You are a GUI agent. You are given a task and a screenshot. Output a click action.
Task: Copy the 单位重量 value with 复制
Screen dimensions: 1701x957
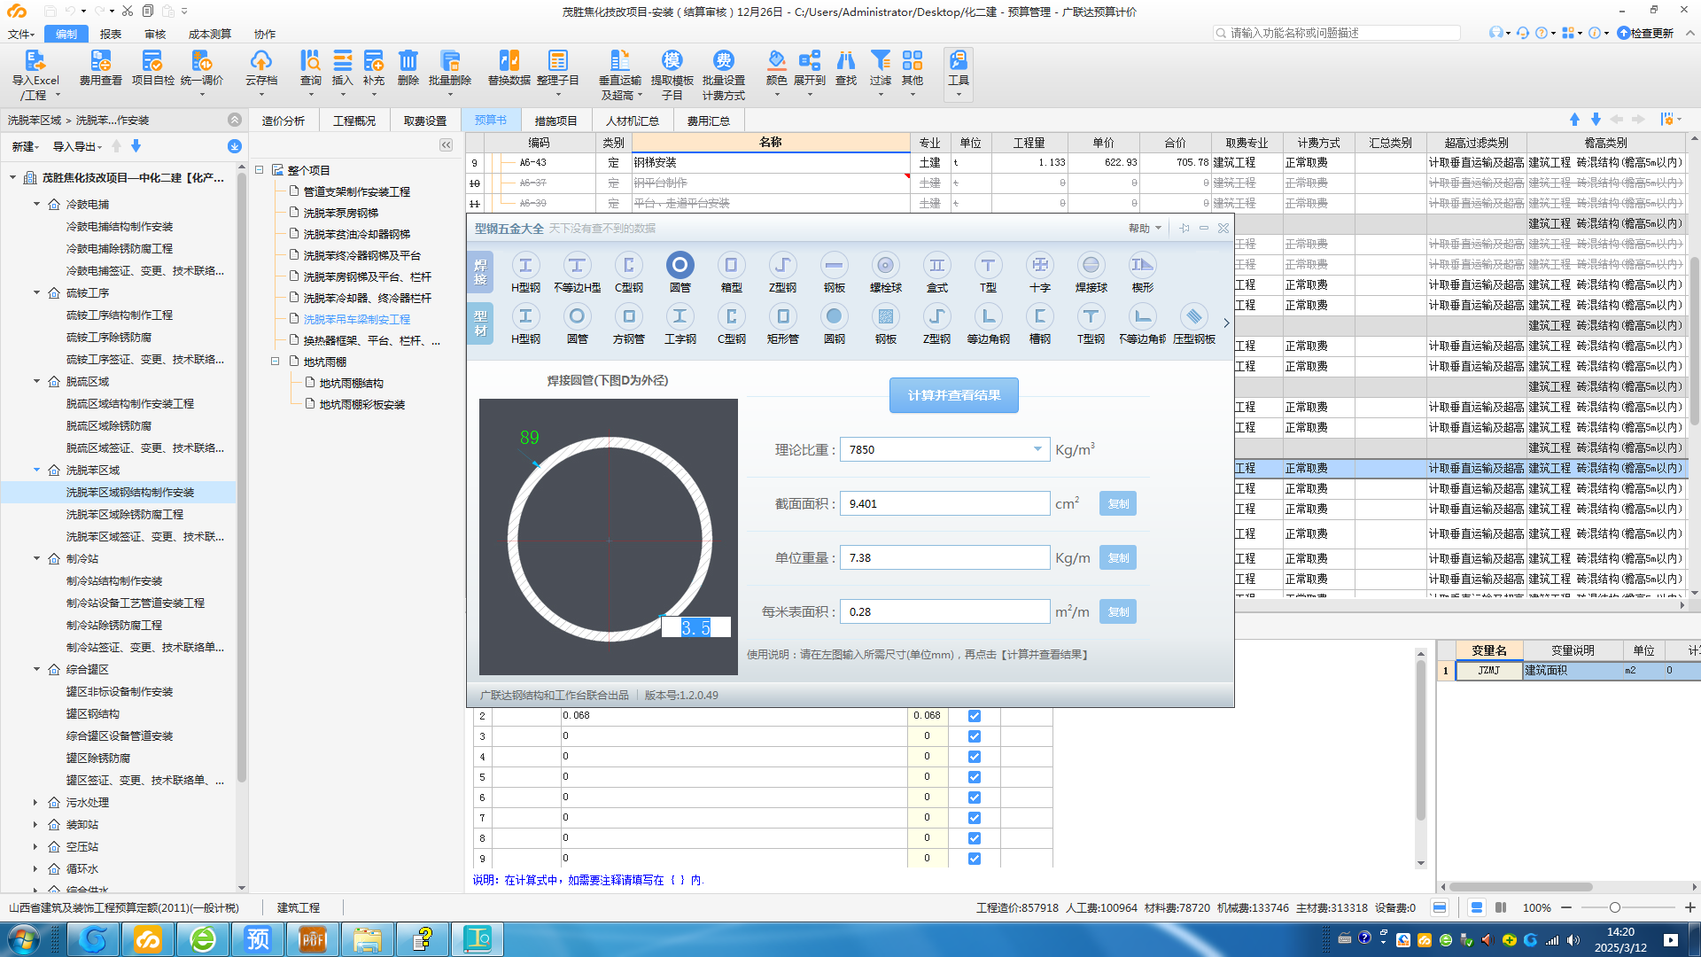coord(1118,557)
